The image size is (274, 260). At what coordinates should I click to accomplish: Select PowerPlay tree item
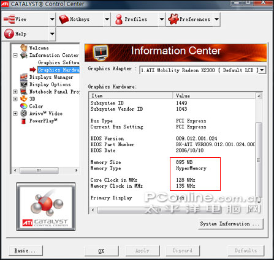tap(44, 121)
